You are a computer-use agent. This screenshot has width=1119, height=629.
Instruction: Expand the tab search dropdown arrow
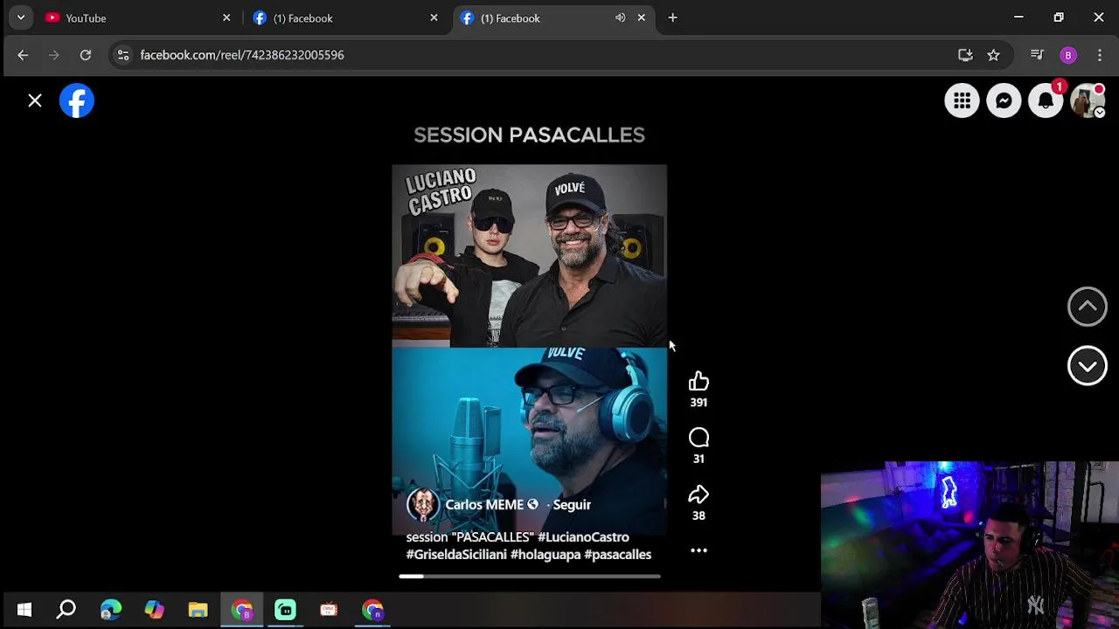21,17
